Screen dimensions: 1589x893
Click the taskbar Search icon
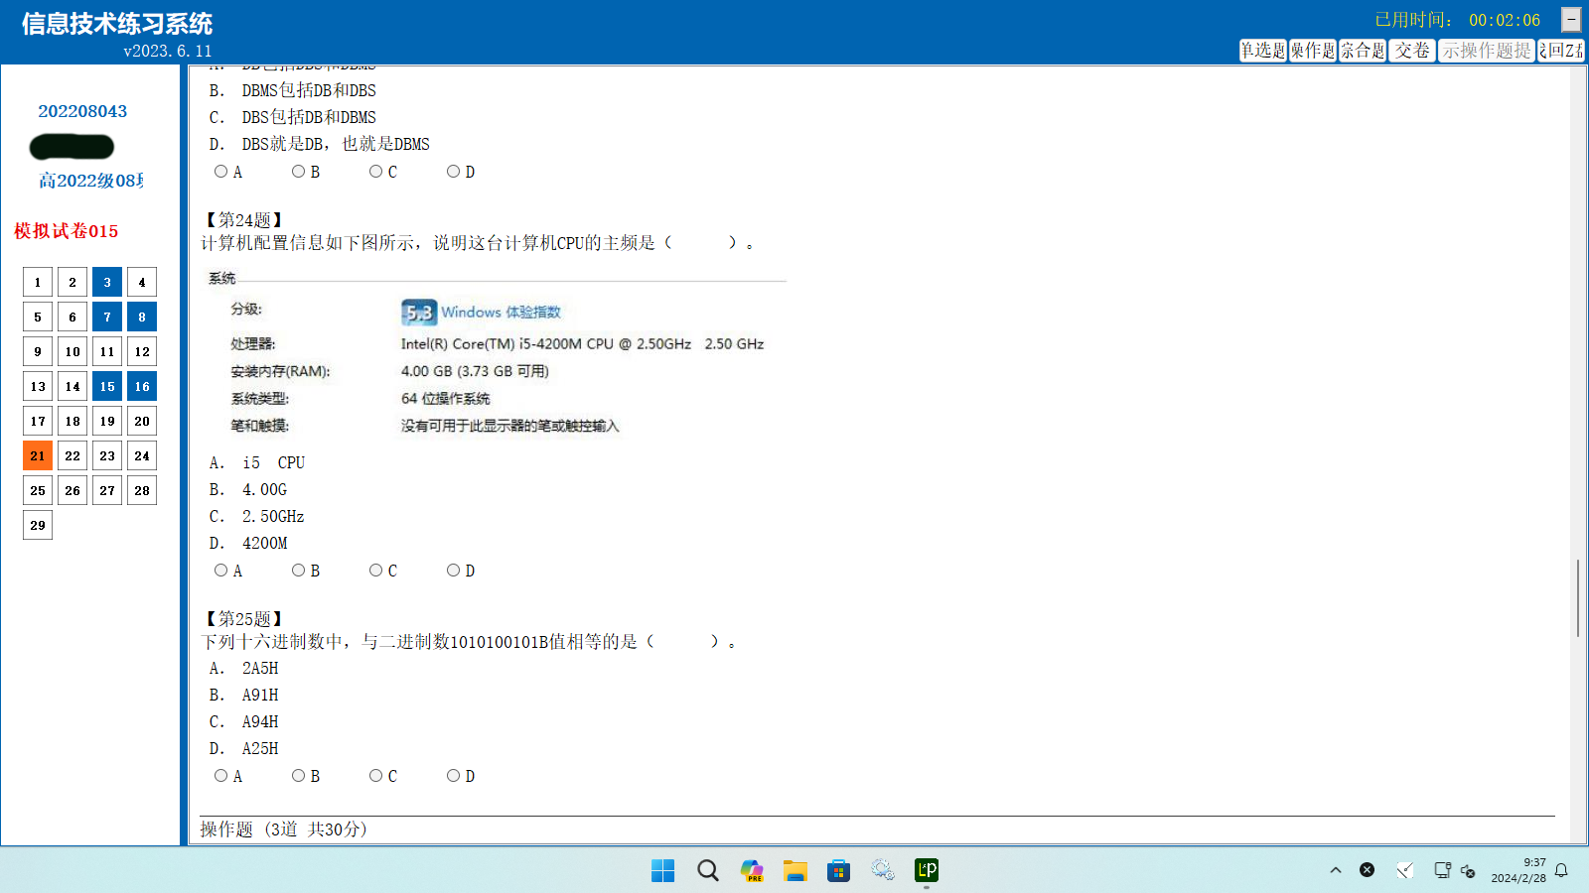[707, 870]
